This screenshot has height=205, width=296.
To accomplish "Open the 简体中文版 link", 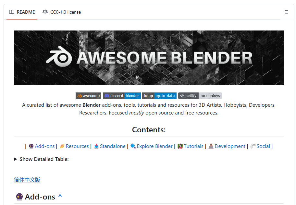I will (x=27, y=180).
